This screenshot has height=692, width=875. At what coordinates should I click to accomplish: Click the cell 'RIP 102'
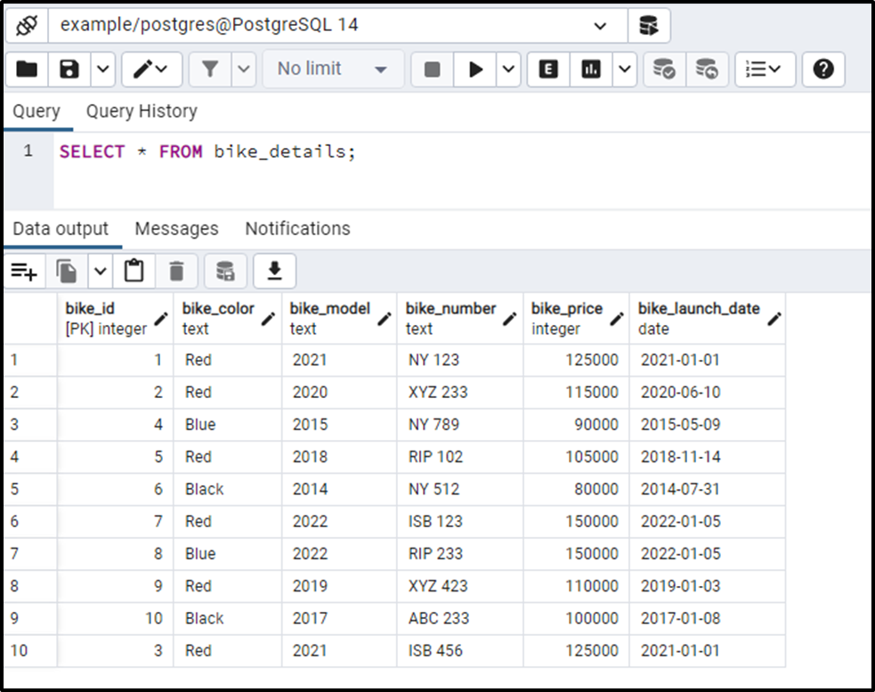[x=460, y=457]
